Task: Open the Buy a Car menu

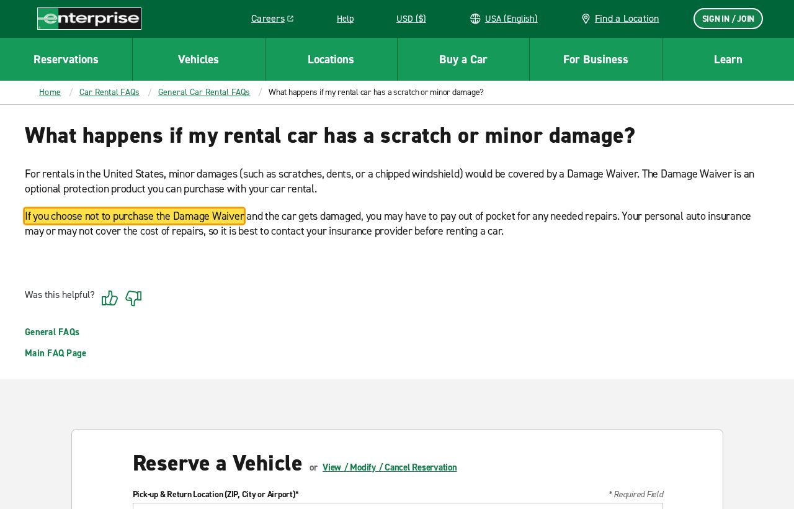Action: 463,59
